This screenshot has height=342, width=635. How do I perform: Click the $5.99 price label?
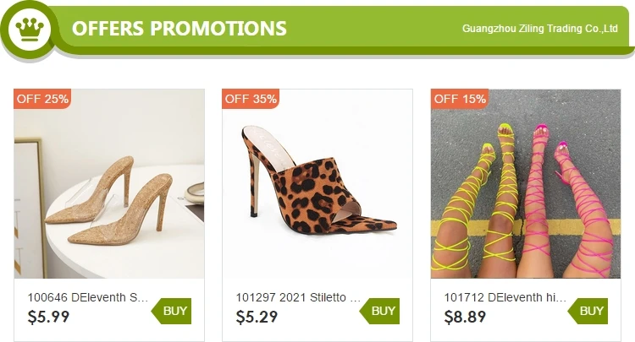tap(48, 318)
